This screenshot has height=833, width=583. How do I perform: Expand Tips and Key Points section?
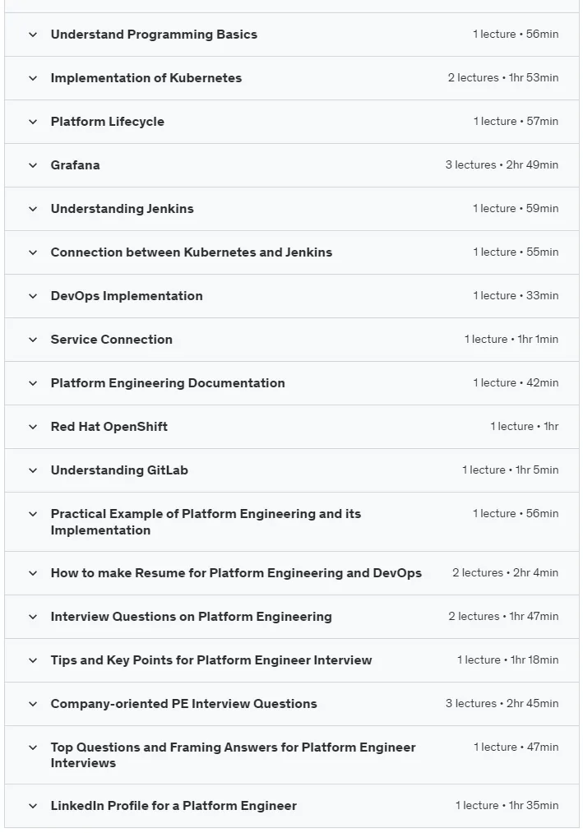click(292, 660)
